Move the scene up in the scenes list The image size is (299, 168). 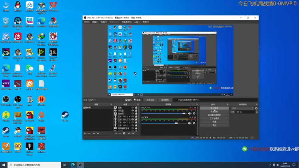94,133
